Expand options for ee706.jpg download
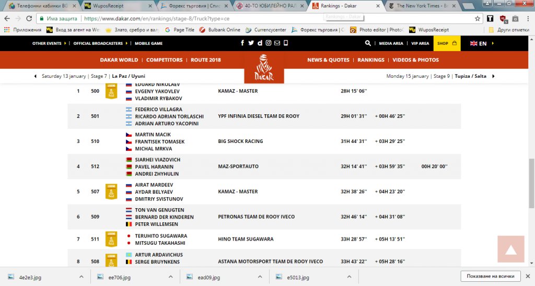 tap(171, 277)
